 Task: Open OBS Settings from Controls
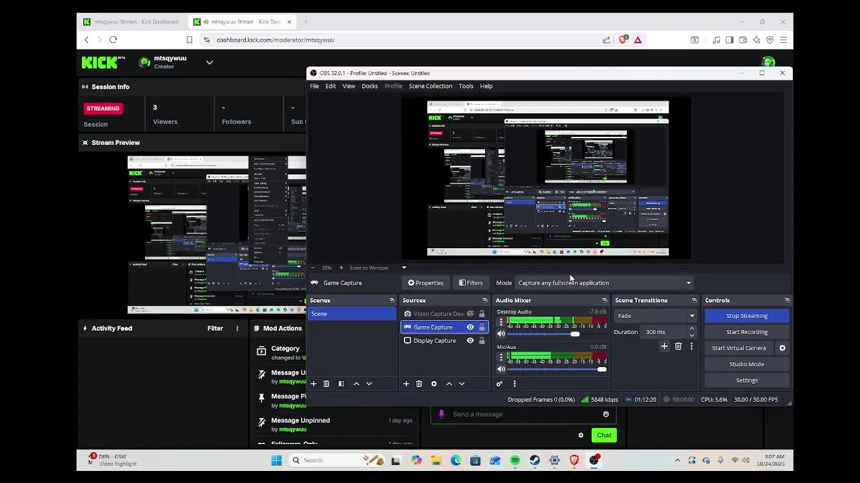click(746, 380)
